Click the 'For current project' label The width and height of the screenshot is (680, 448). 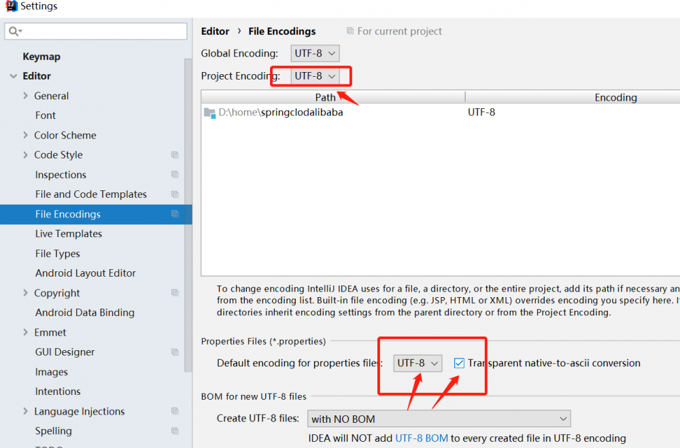[x=399, y=31]
